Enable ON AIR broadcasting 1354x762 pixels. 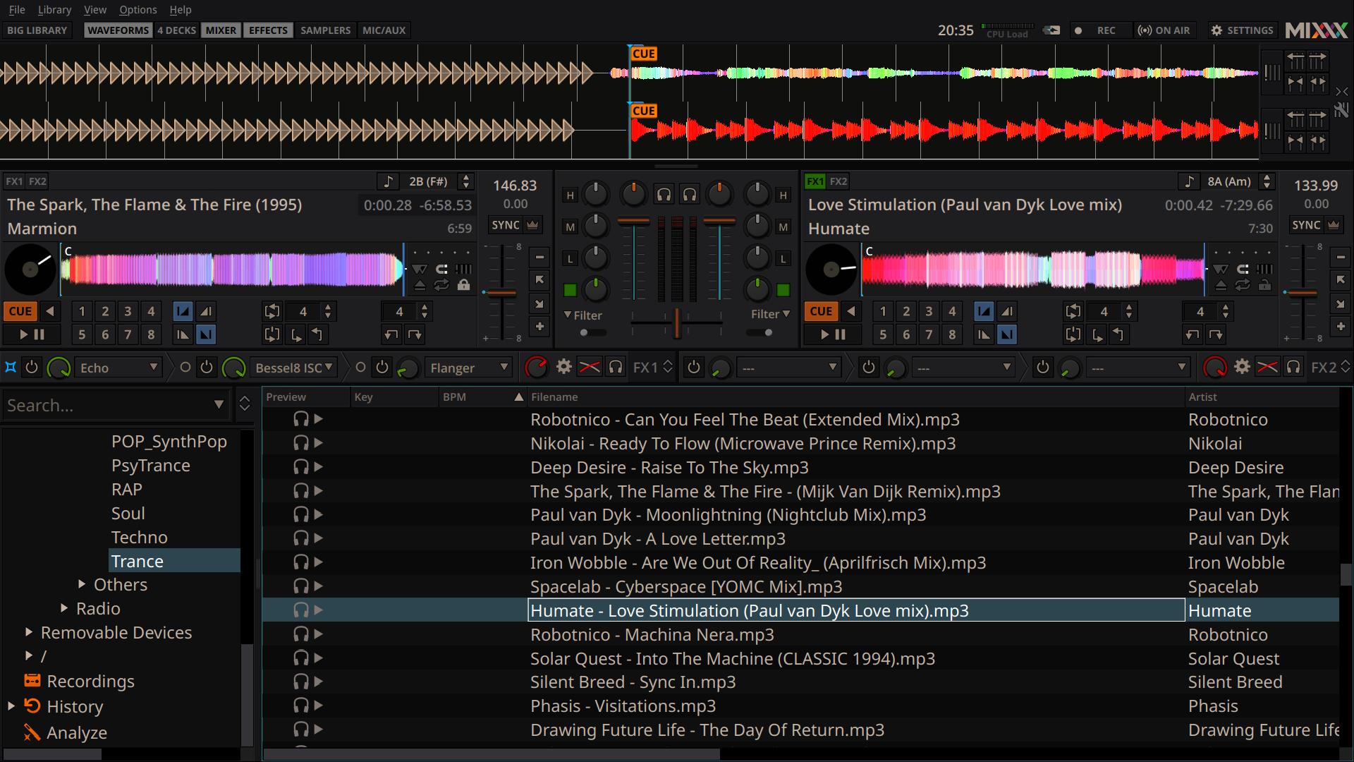[x=1164, y=30]
